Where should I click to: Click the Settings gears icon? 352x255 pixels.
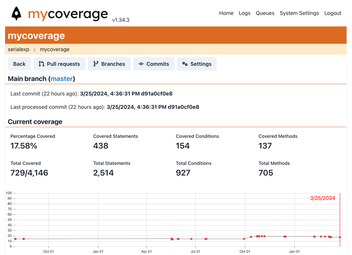[x=186, y=64]
